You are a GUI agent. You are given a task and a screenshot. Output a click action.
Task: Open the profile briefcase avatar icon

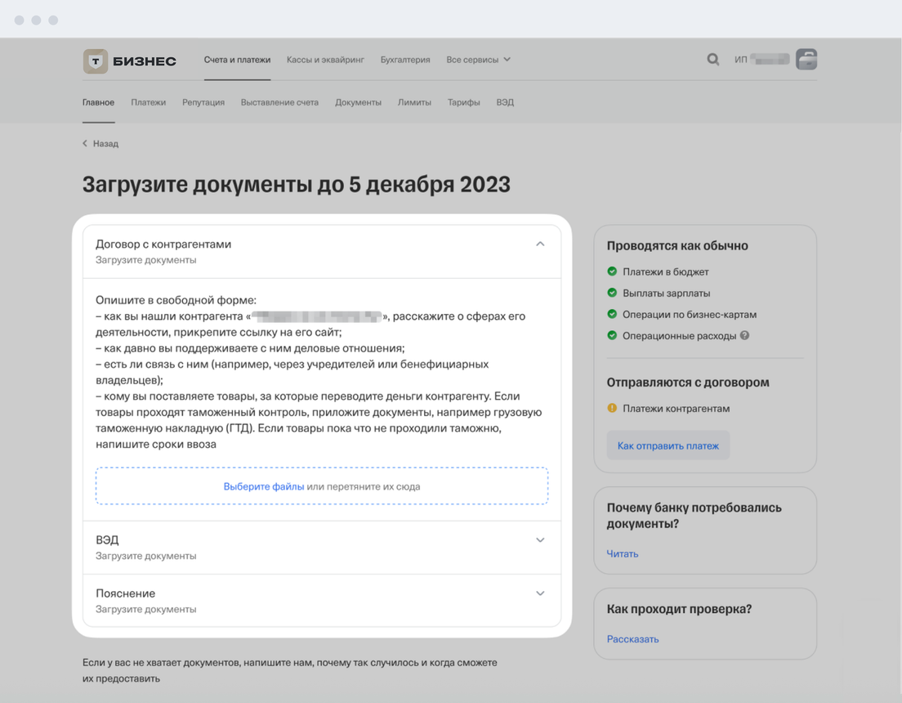[806, 60]
